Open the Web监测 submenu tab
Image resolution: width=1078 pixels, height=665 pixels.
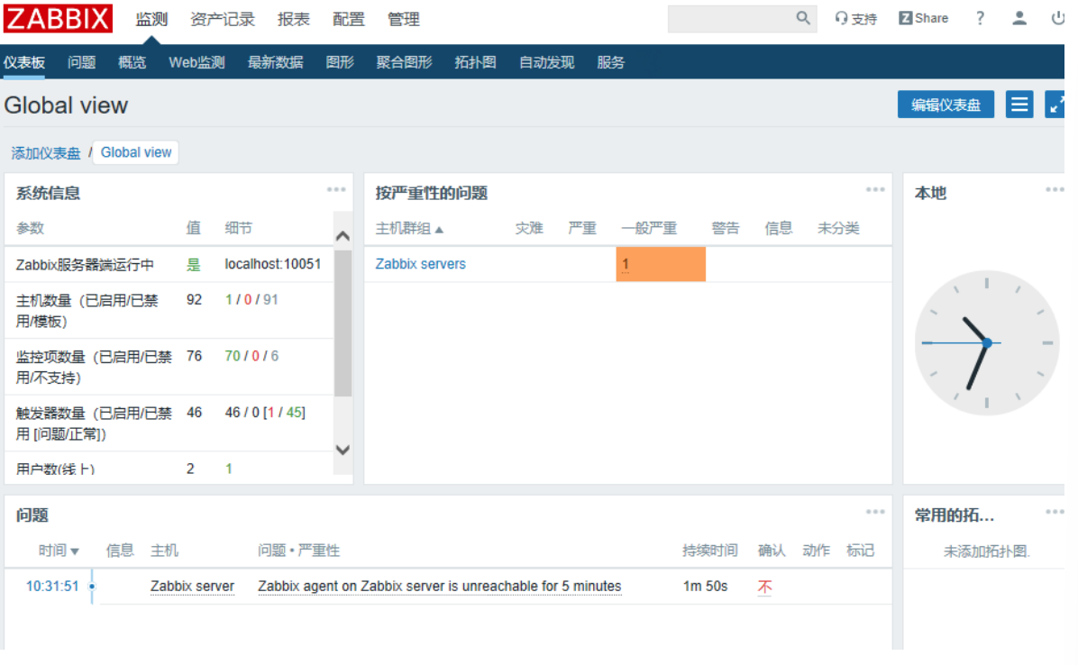tap(196, 62)
